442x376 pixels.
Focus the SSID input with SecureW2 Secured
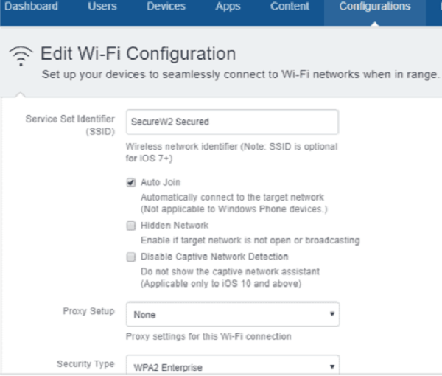pyautogui.click(x=232, y=122)
